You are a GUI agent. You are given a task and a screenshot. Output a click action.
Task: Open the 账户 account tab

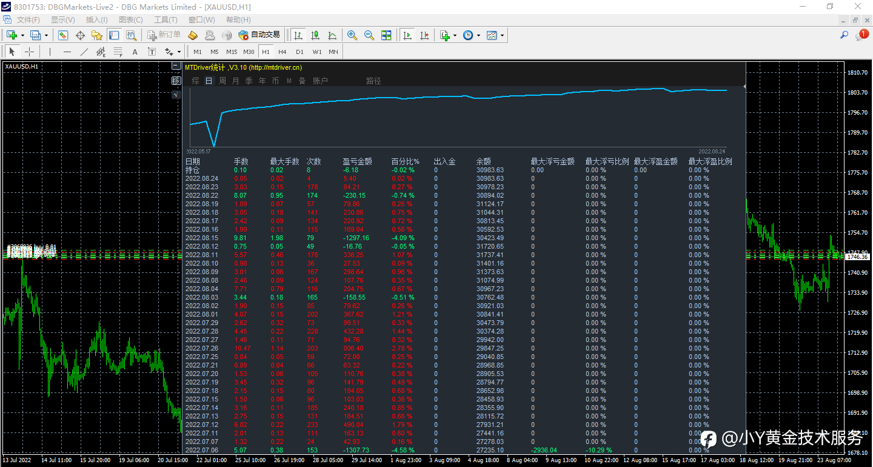pos(321,81)
